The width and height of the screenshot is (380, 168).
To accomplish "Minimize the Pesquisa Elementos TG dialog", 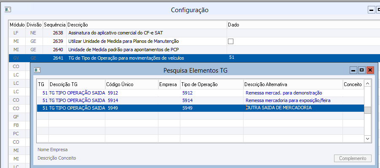I will coord(353,70).
